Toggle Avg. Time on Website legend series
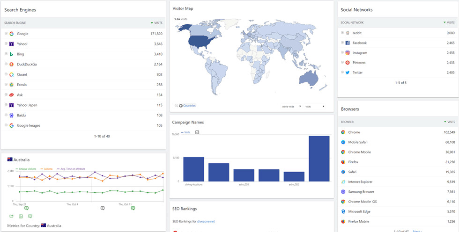This screenshot has width=459, height=232. coord(71,169)
